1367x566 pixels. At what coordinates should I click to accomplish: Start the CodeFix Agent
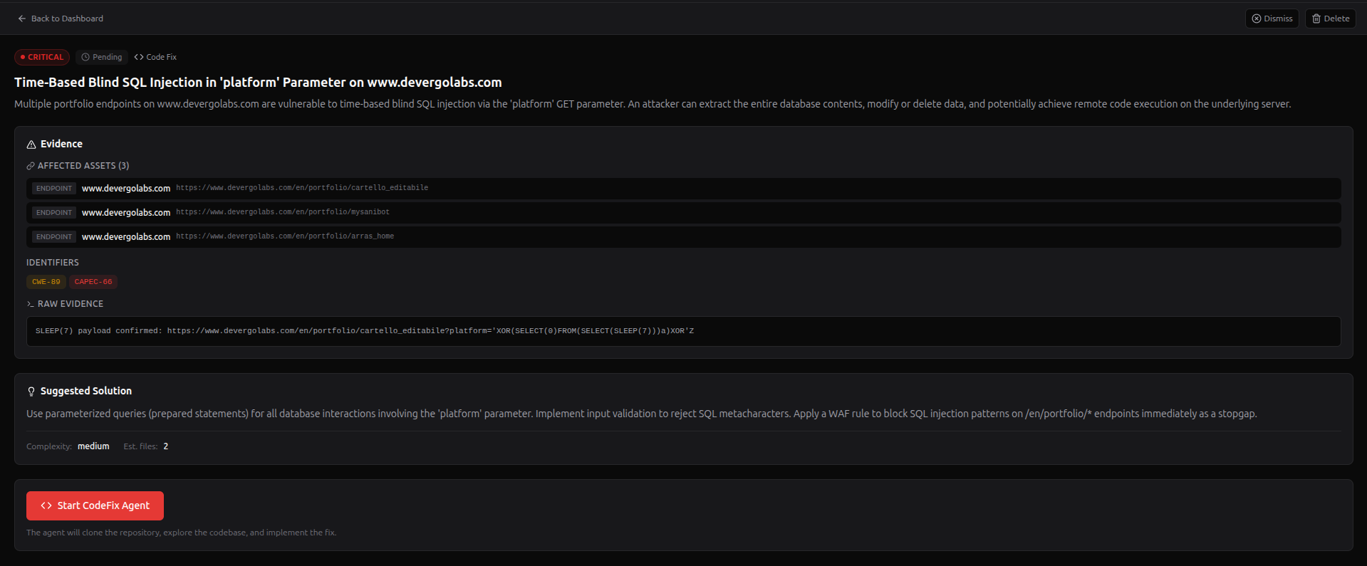pyautogui.click(x=95, y=505)
